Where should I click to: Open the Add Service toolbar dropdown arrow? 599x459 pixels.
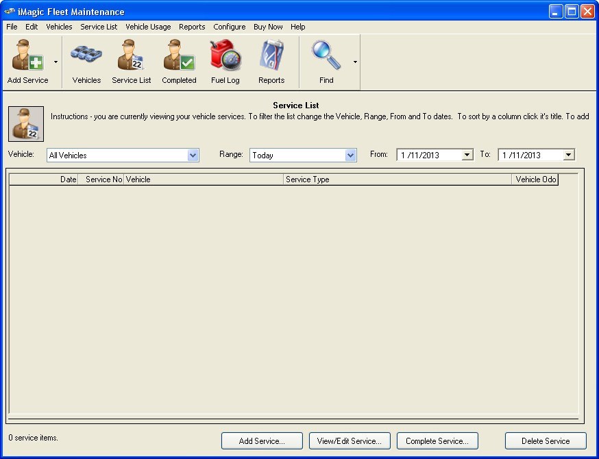click(56, 62)
